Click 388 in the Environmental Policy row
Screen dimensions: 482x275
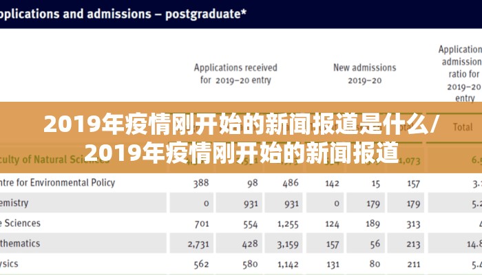(201, 184)
